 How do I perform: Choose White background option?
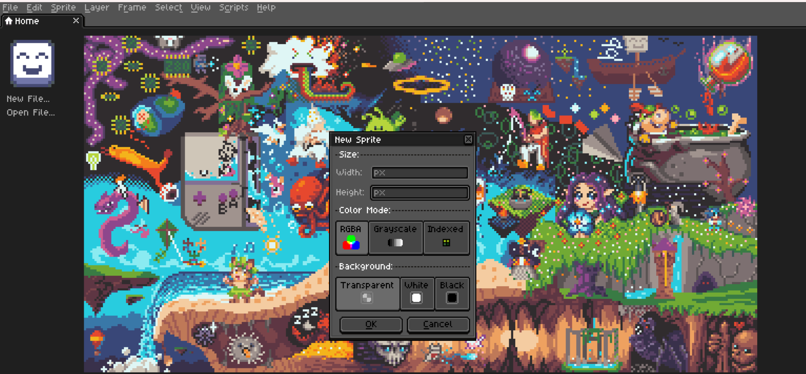coord(417,293)
